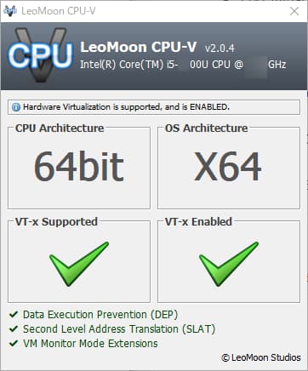The height and width of the screenshot is (371, 308).
Task: Click the Intel Core i5 processor name text
Action: pyautogui.click(x=183, y=65)
